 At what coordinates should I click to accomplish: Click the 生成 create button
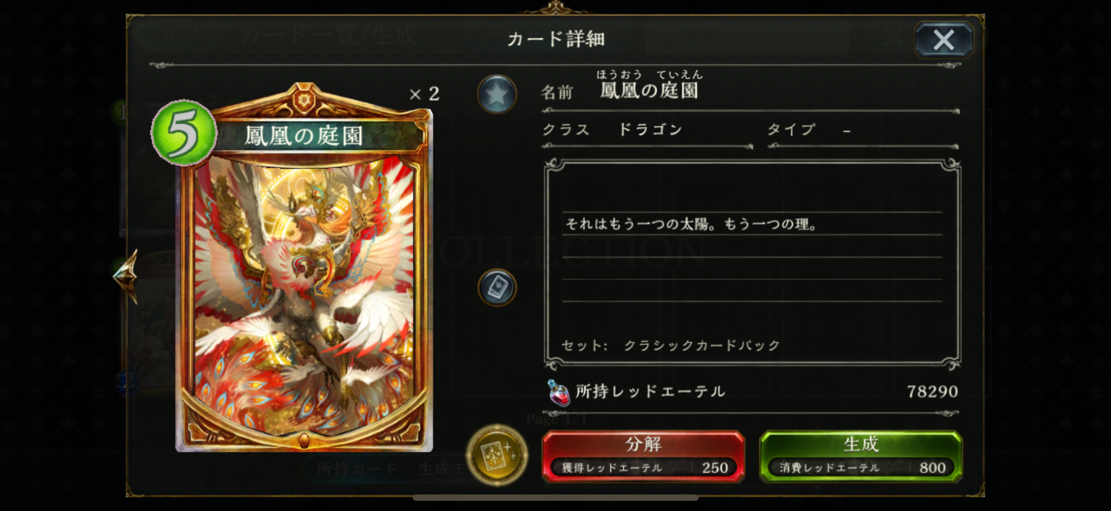pos(861,456)
